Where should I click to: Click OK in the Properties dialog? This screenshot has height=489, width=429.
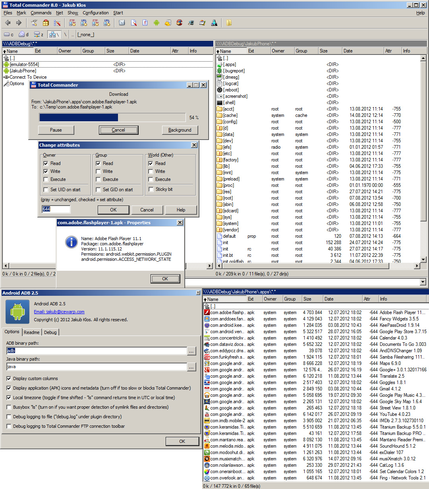click(x=165, y=279)
